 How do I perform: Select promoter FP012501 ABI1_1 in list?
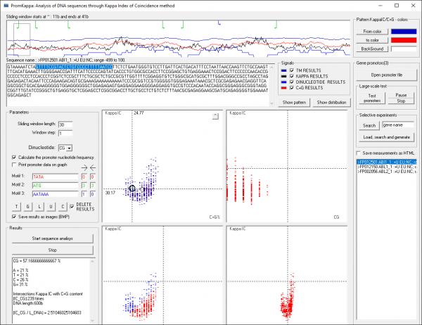click(x=386, y=162)
